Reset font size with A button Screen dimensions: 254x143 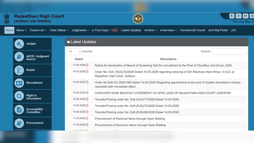point(239,16)
